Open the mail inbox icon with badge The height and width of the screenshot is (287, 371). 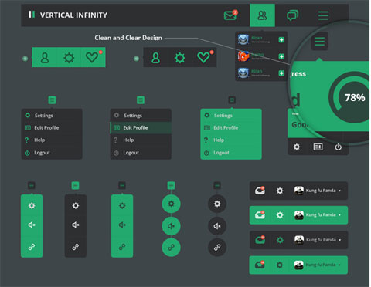[230, 15]
